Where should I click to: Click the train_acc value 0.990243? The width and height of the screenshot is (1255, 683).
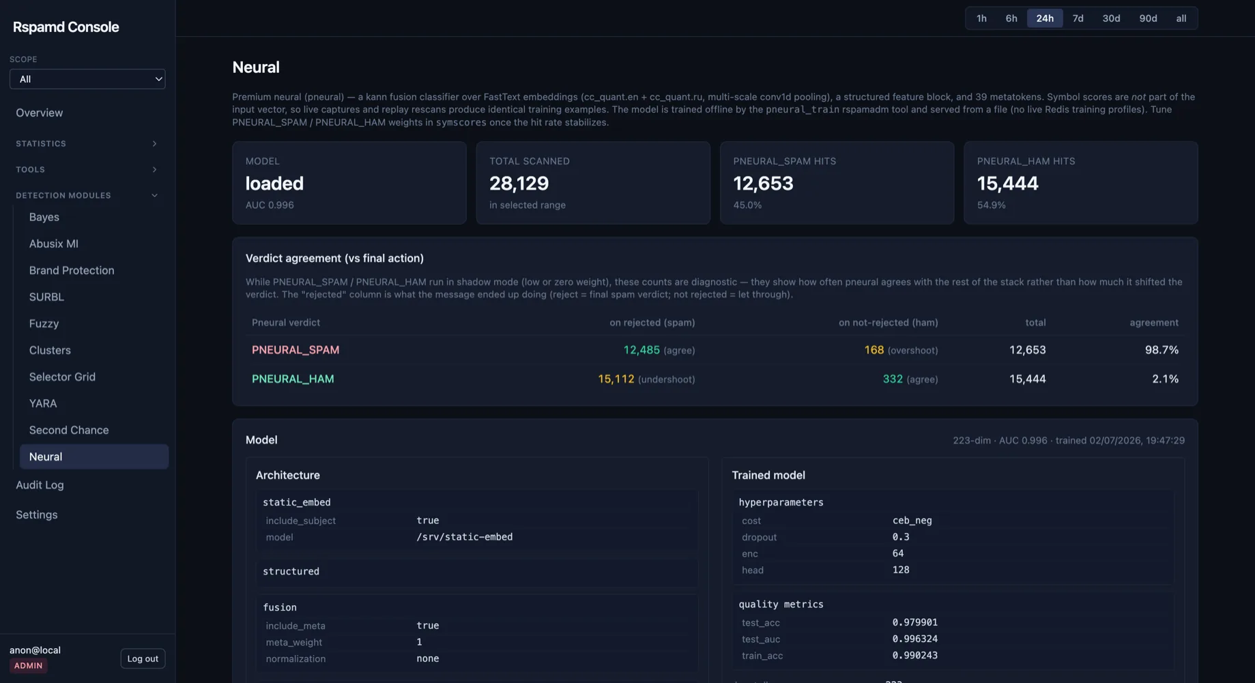point(915,656)
